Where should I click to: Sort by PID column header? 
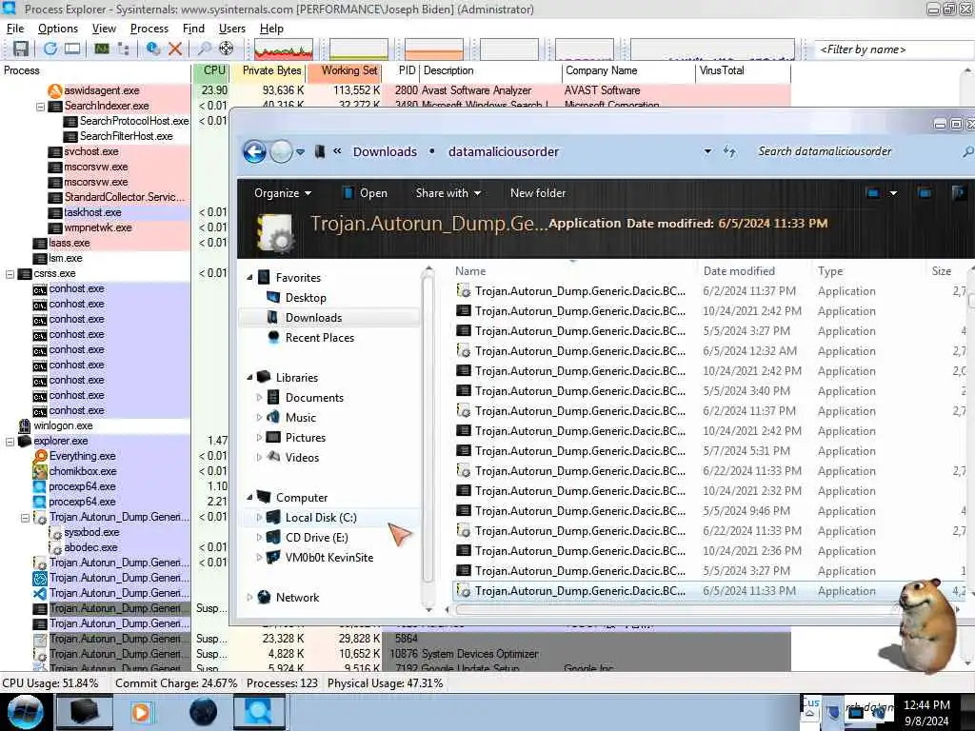click(x=401, y=70)
